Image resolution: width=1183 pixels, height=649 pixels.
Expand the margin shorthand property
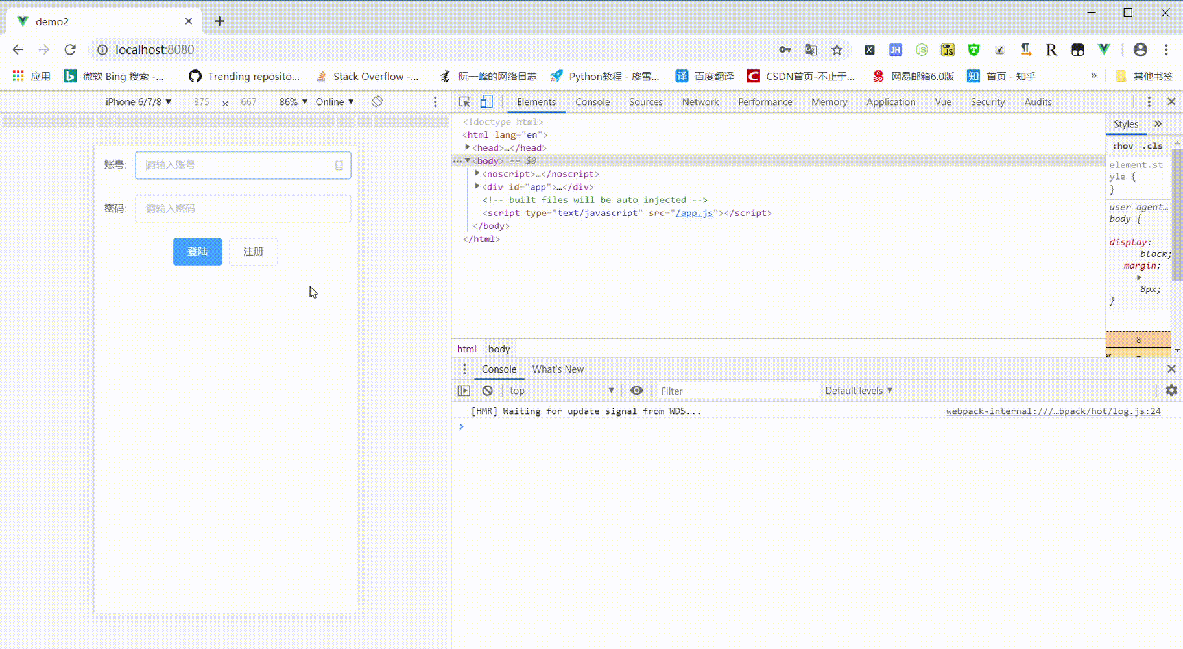click(x=1138, y=278)
